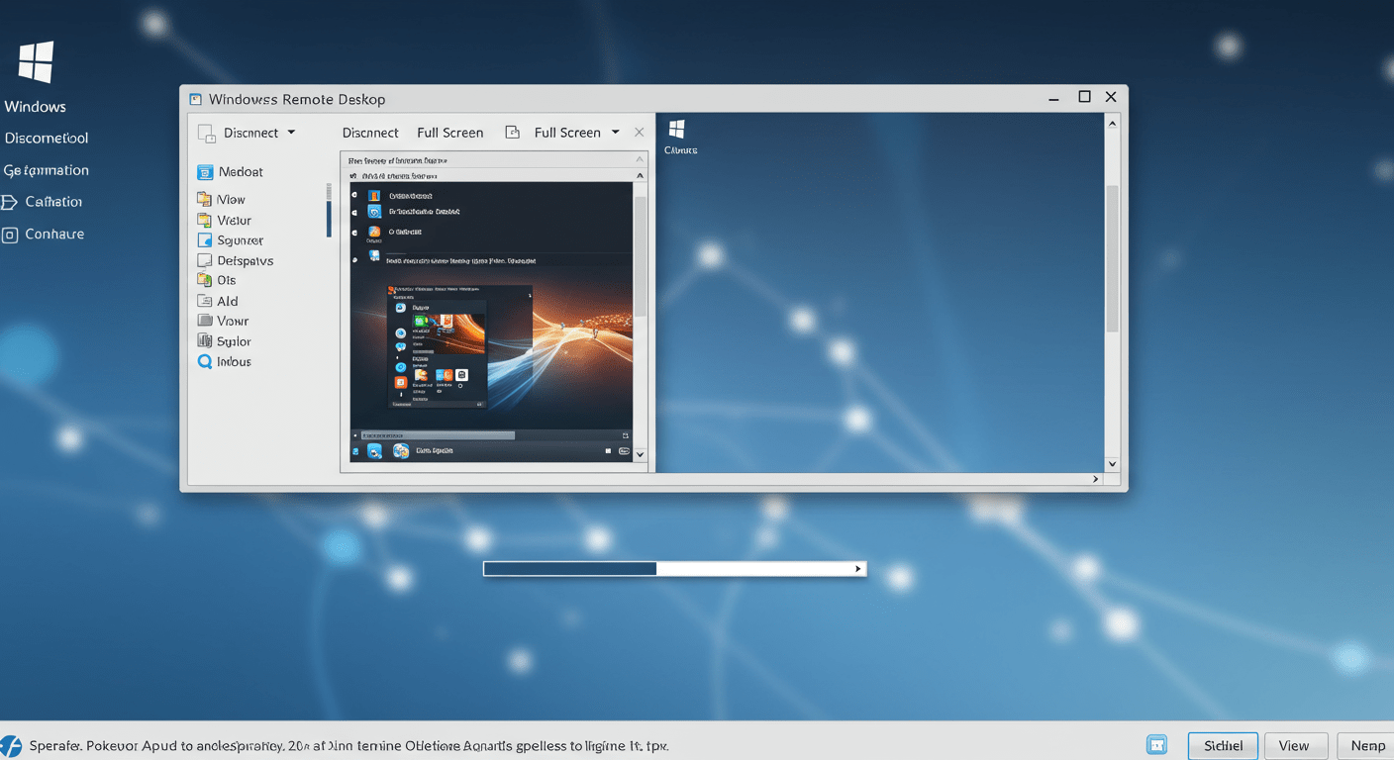Select the 'Medoat' sidebar item
This screenshot has height=760, width=1394.
(x=231, y=172)
